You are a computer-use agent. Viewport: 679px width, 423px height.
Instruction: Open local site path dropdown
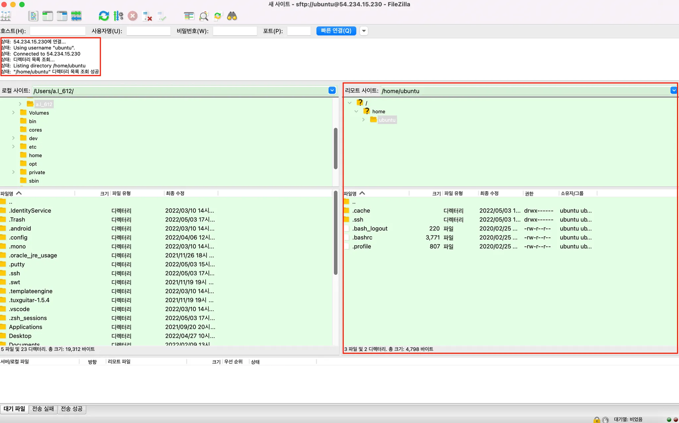[332, 91]
